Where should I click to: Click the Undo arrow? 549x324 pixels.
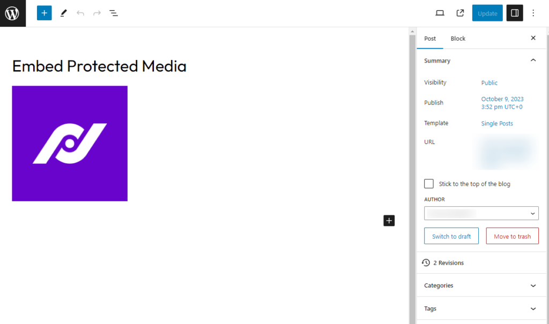[80, 12]
